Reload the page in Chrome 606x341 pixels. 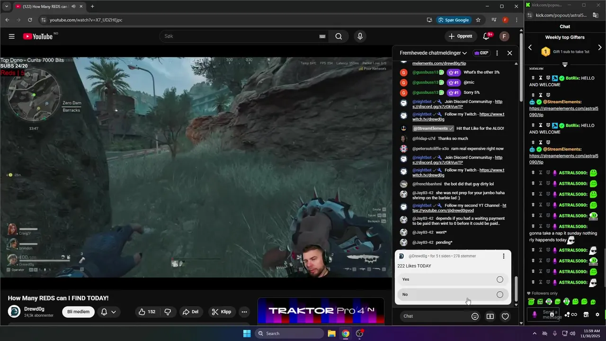(x=30, y=20)
